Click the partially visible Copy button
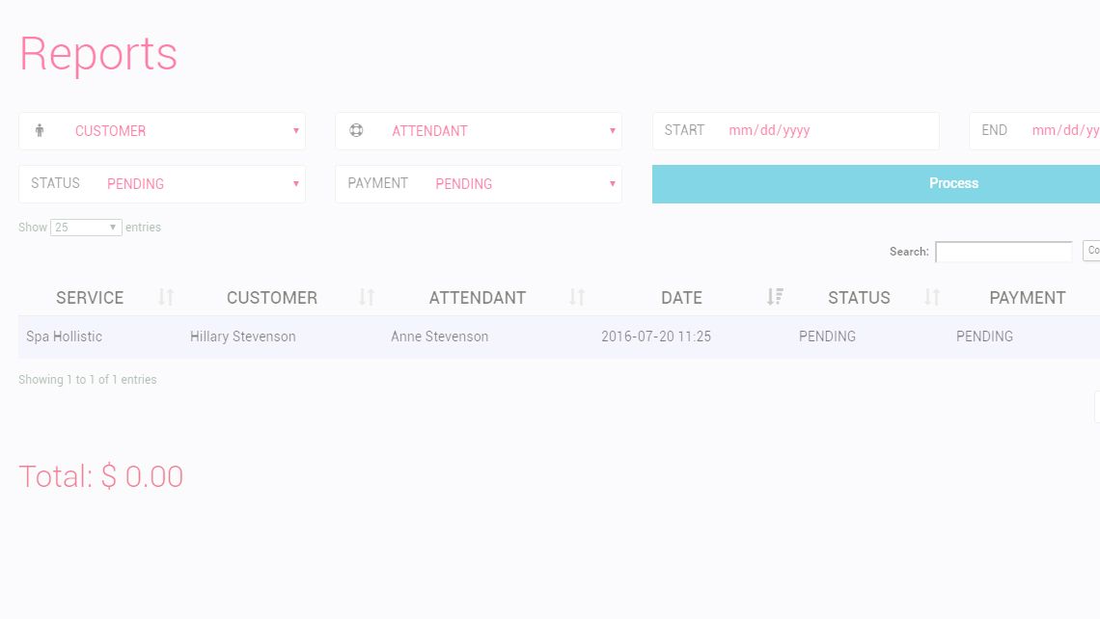1100x619 pixels. [1091, 251]
